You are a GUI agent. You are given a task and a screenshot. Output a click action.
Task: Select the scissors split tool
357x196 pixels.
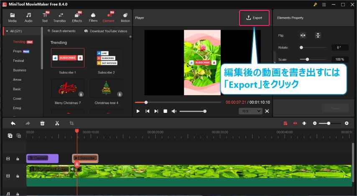57,123
